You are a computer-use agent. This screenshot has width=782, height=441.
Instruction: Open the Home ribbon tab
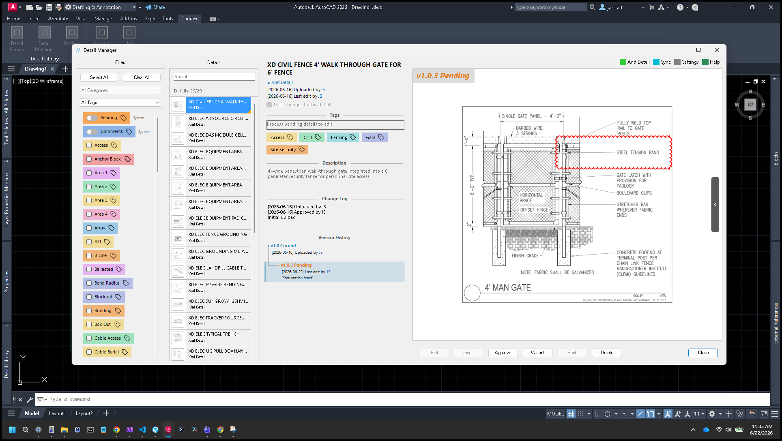pos(13,19)
